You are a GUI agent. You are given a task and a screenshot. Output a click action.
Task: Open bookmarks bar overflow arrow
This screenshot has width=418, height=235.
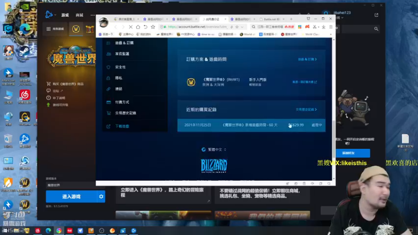click(x=331, y=34)
